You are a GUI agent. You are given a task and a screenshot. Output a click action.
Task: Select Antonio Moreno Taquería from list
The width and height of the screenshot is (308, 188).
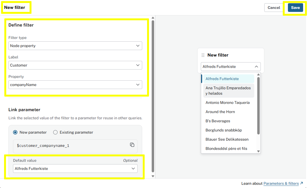(227, 103)
